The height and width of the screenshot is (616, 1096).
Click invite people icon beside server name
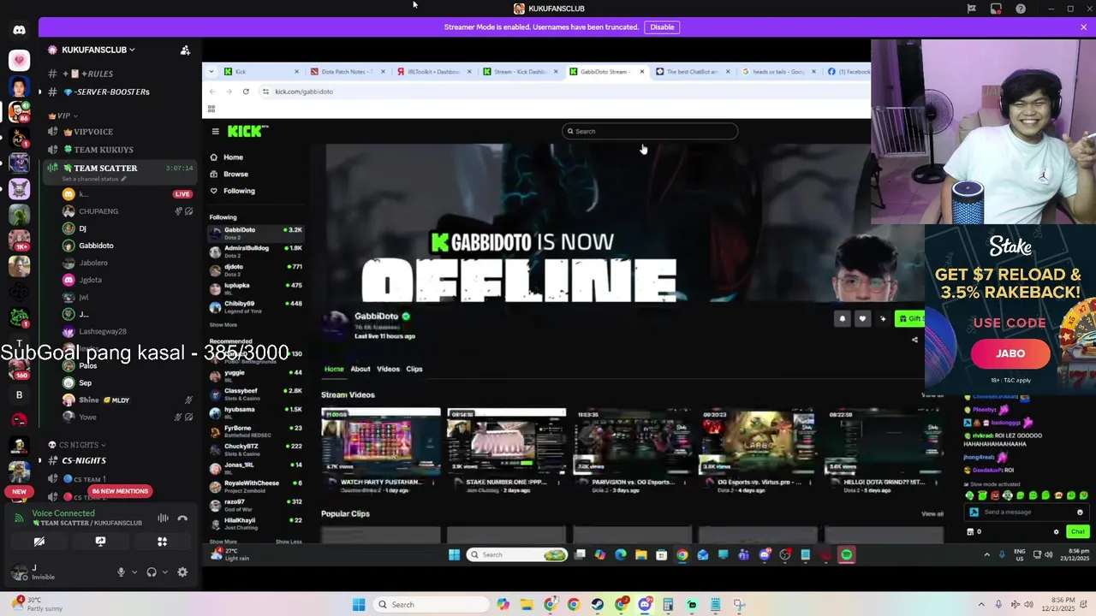[x=185, y=50]
